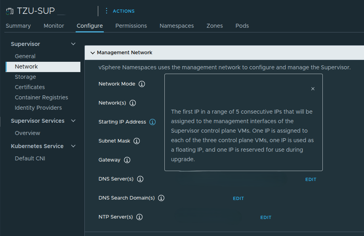Open the NTP Server(s) info tooltip
The image size is (364, 236).
coord(139,217)
